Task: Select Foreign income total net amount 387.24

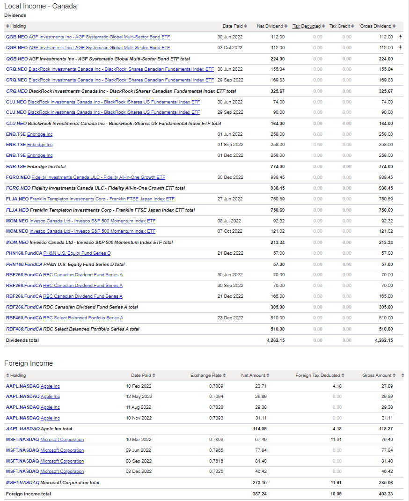Action: tap(260, 494)
